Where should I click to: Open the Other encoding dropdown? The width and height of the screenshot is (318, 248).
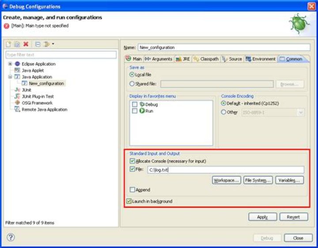(301, 112)
